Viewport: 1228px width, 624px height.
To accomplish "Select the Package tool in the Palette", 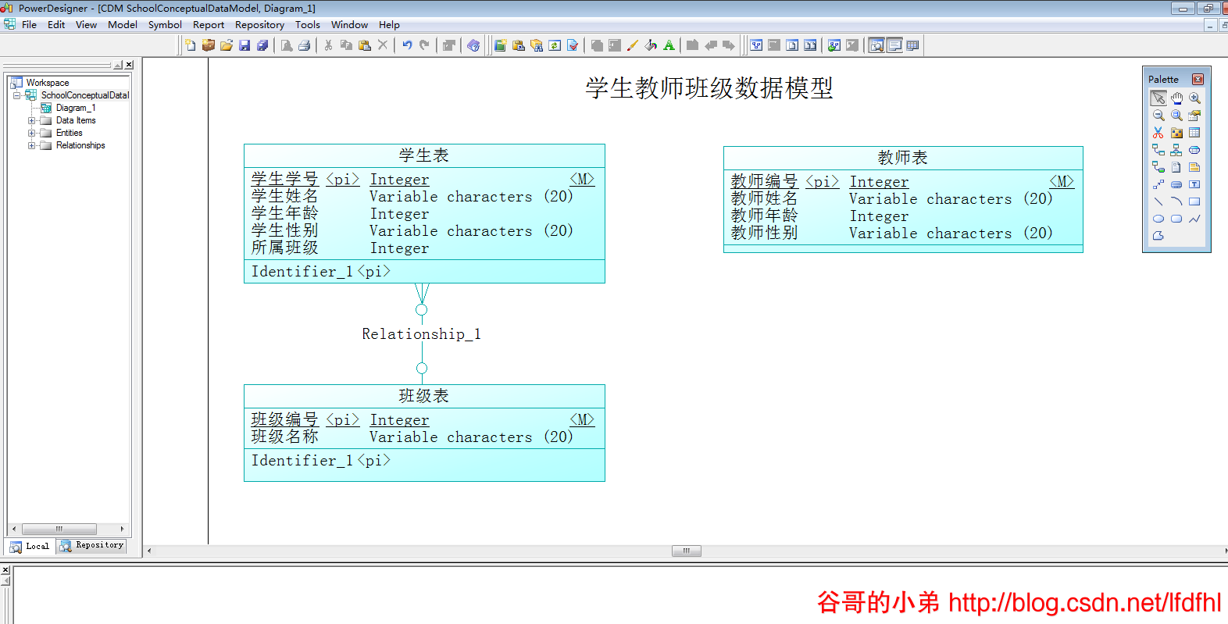I will click(1176, 133).
